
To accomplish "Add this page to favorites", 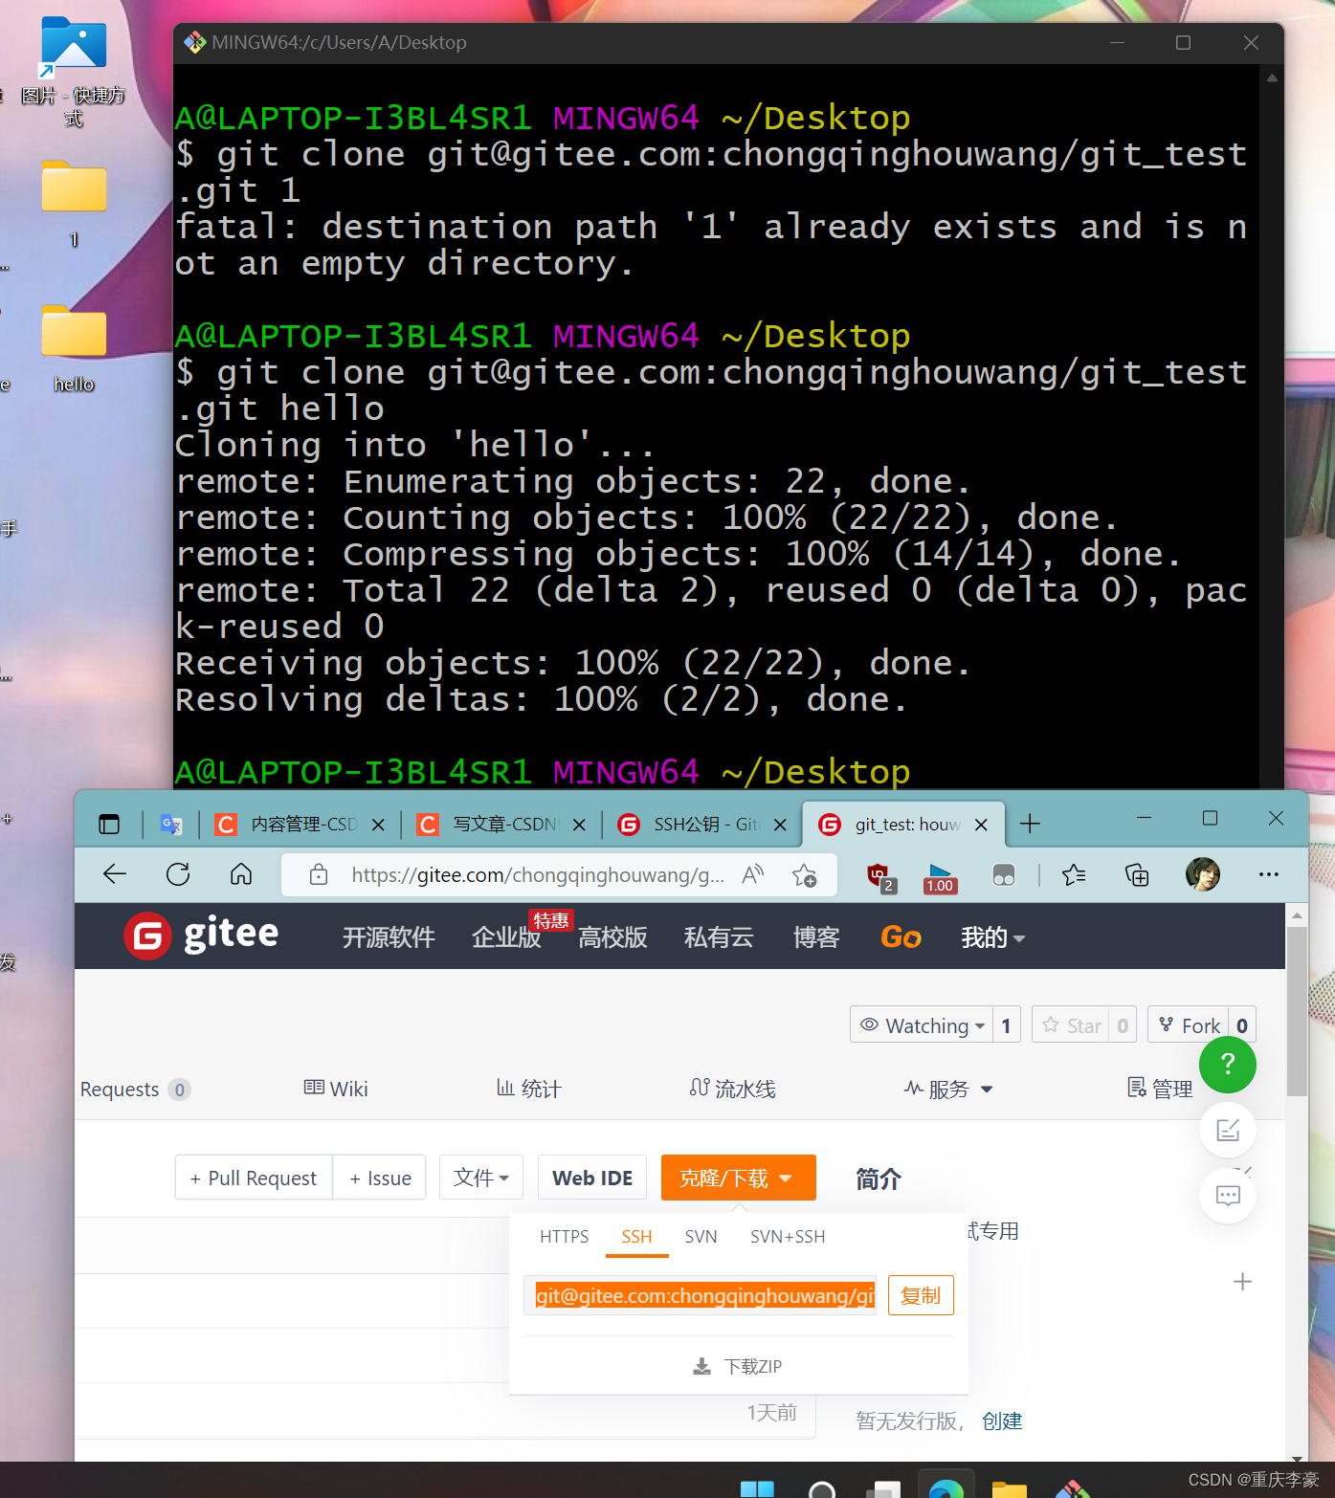I will point(804,875).
